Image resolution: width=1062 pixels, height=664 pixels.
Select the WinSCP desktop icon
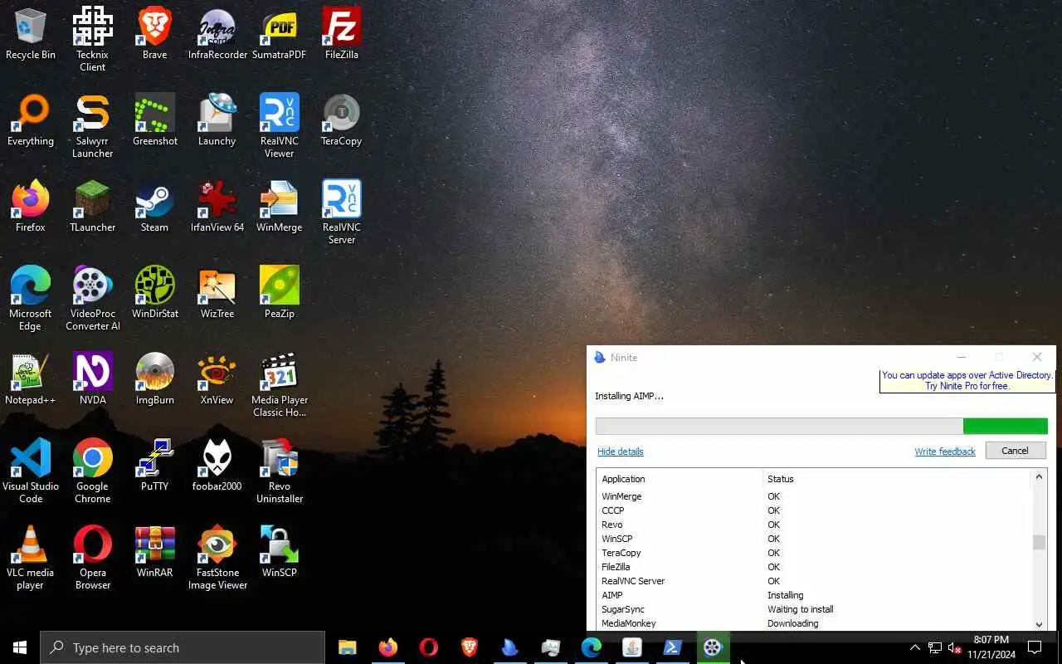click(279, 553)
